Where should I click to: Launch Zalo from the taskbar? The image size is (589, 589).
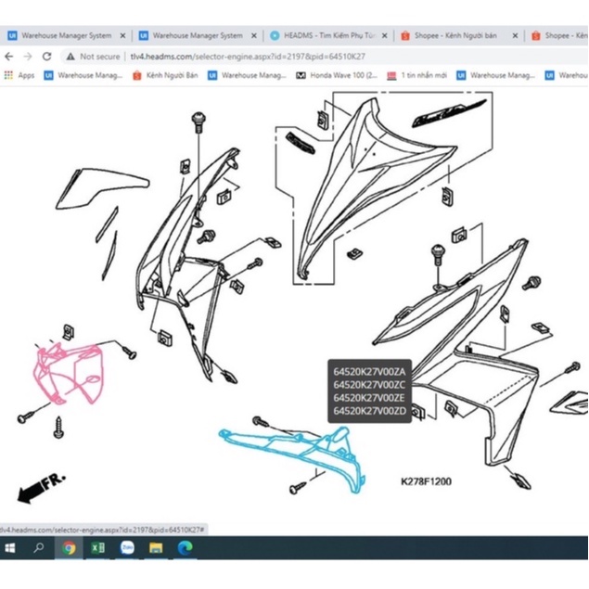126,547
